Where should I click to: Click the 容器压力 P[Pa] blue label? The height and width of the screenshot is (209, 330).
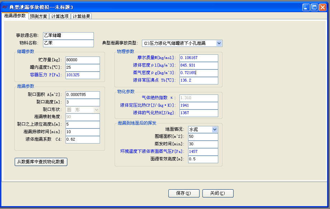(x=46, y=75)
